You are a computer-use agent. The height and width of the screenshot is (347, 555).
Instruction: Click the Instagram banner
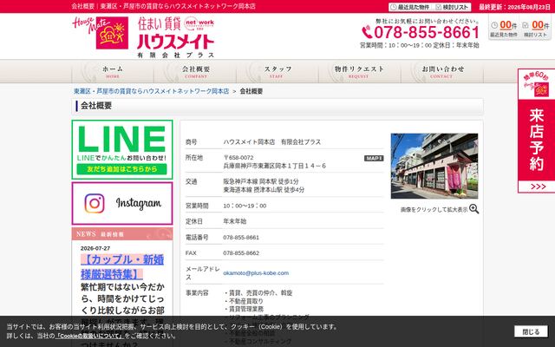[122, 203]
